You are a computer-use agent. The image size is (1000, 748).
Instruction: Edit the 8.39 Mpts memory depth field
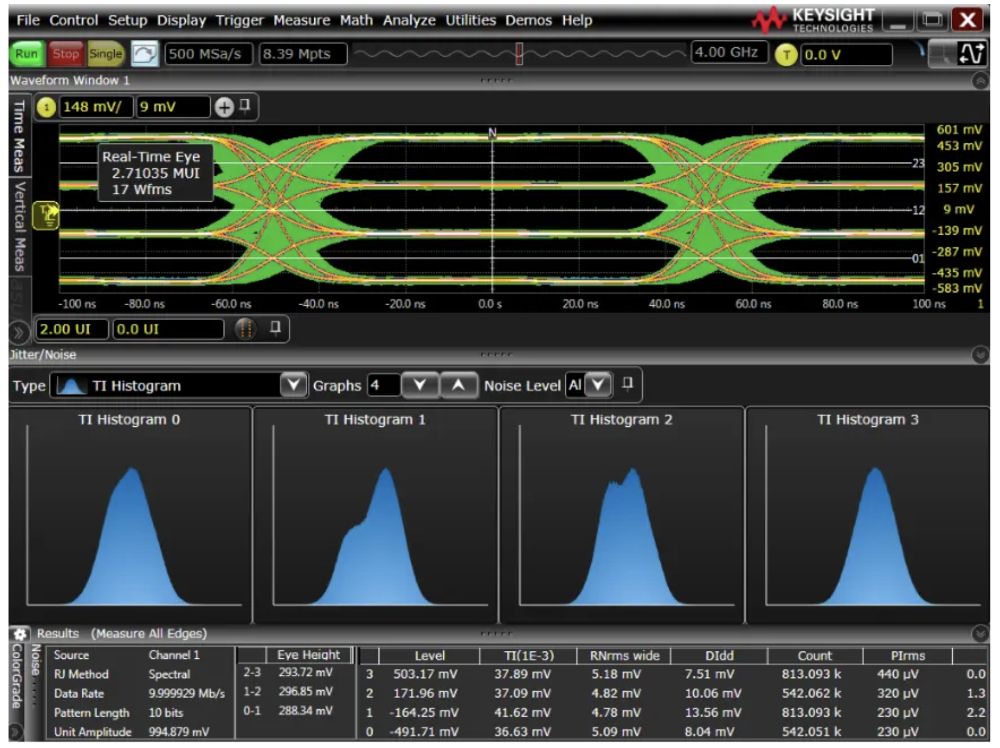tap(303, 54)
